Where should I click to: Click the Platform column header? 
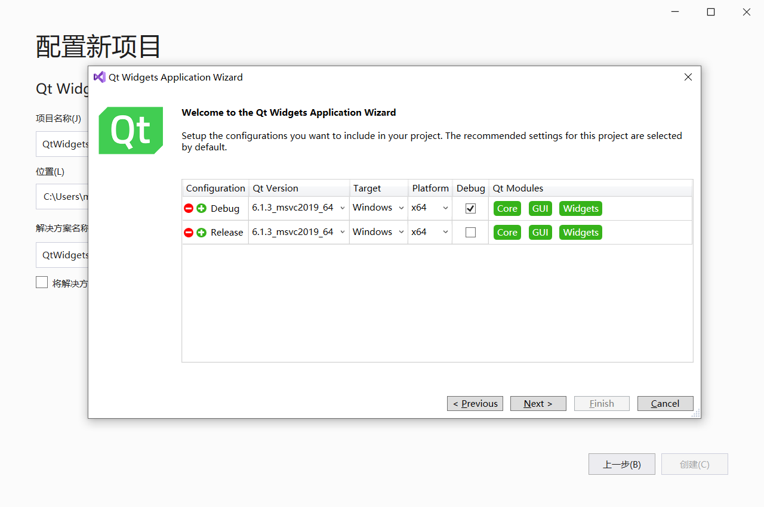(x=430, y=188)
